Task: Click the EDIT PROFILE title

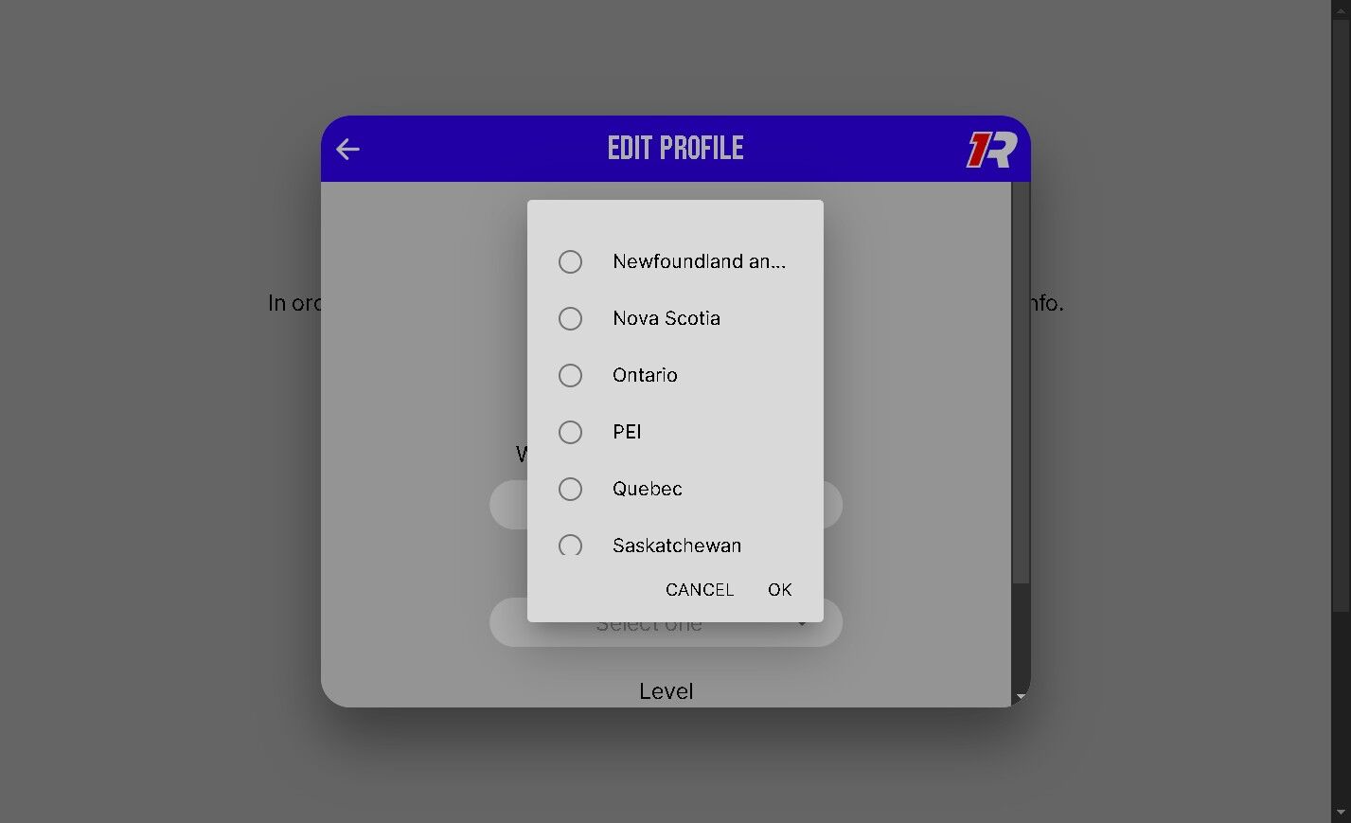Action: pyautogui.click(x=675, y=149)
